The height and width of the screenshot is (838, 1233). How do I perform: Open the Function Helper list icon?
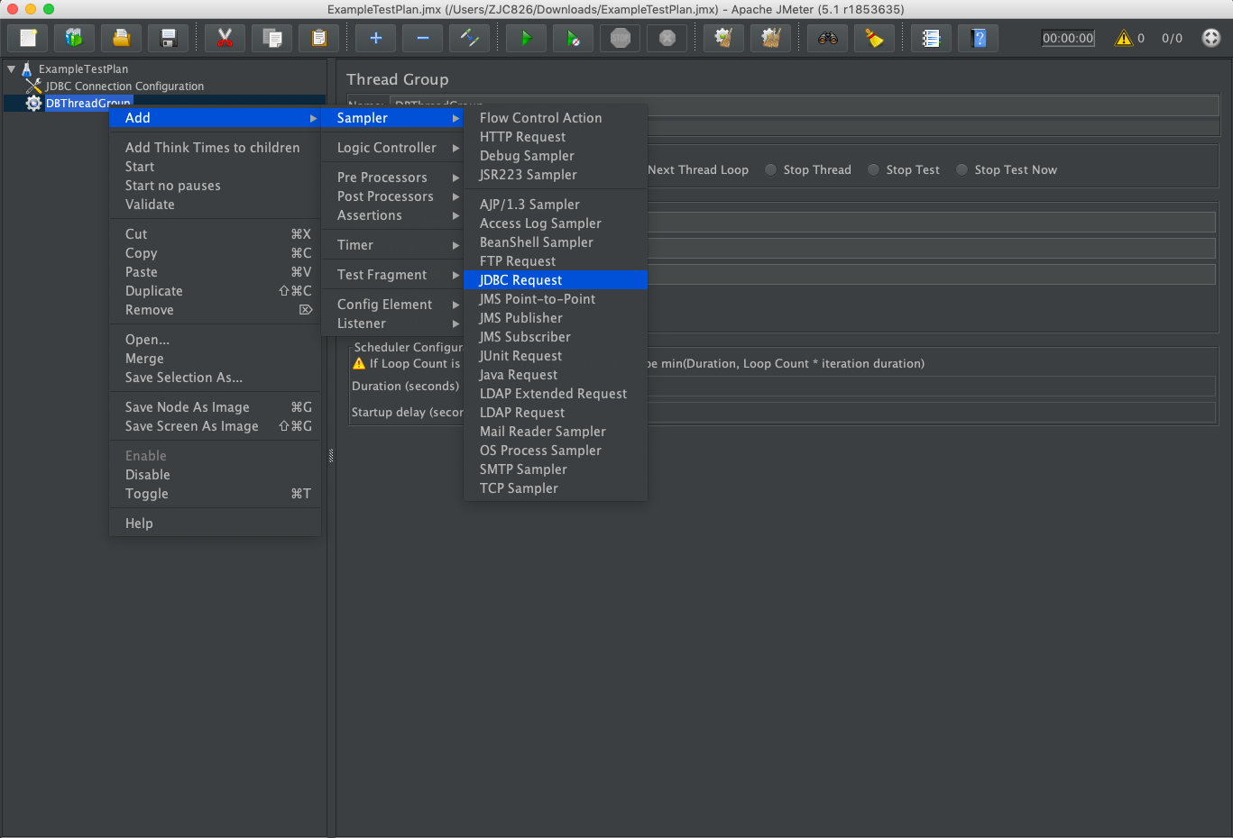(932, 38)
